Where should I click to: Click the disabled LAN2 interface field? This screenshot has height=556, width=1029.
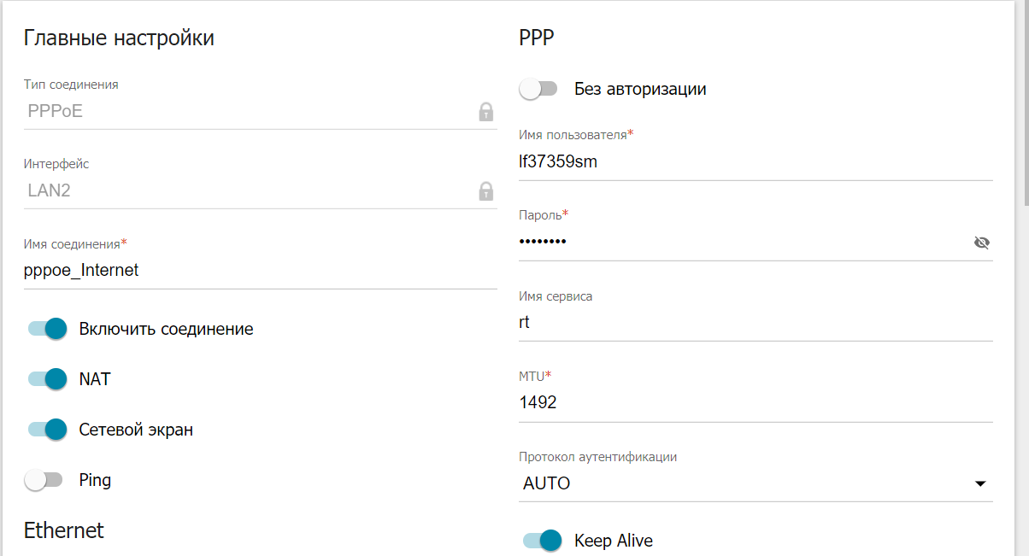(x=261, y=190)
